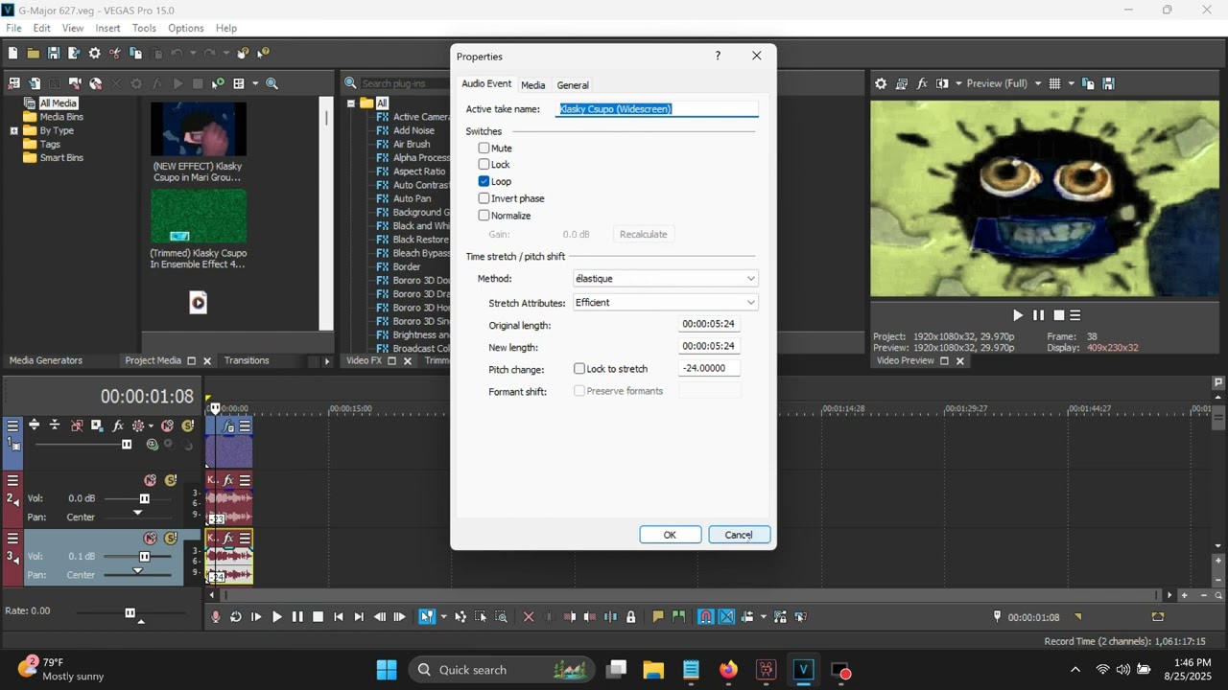Create a new project with the toolbar icon
This screenshot has width=1228, height=690.
(12, 54)
